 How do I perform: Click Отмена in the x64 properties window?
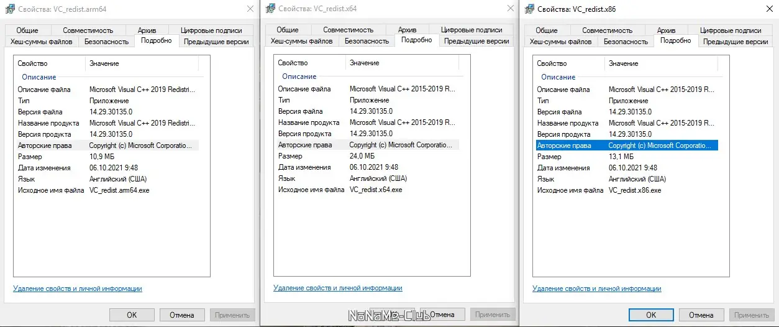pos(442,315)
